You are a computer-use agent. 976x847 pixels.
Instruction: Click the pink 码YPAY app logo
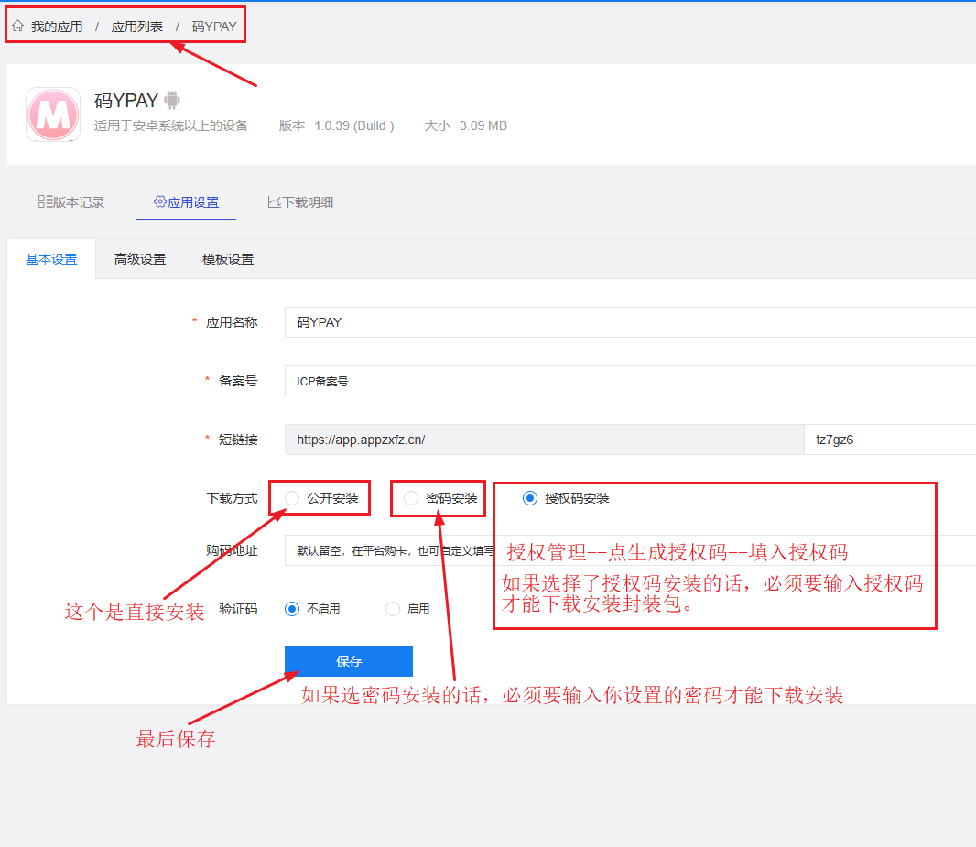[53, 114]
